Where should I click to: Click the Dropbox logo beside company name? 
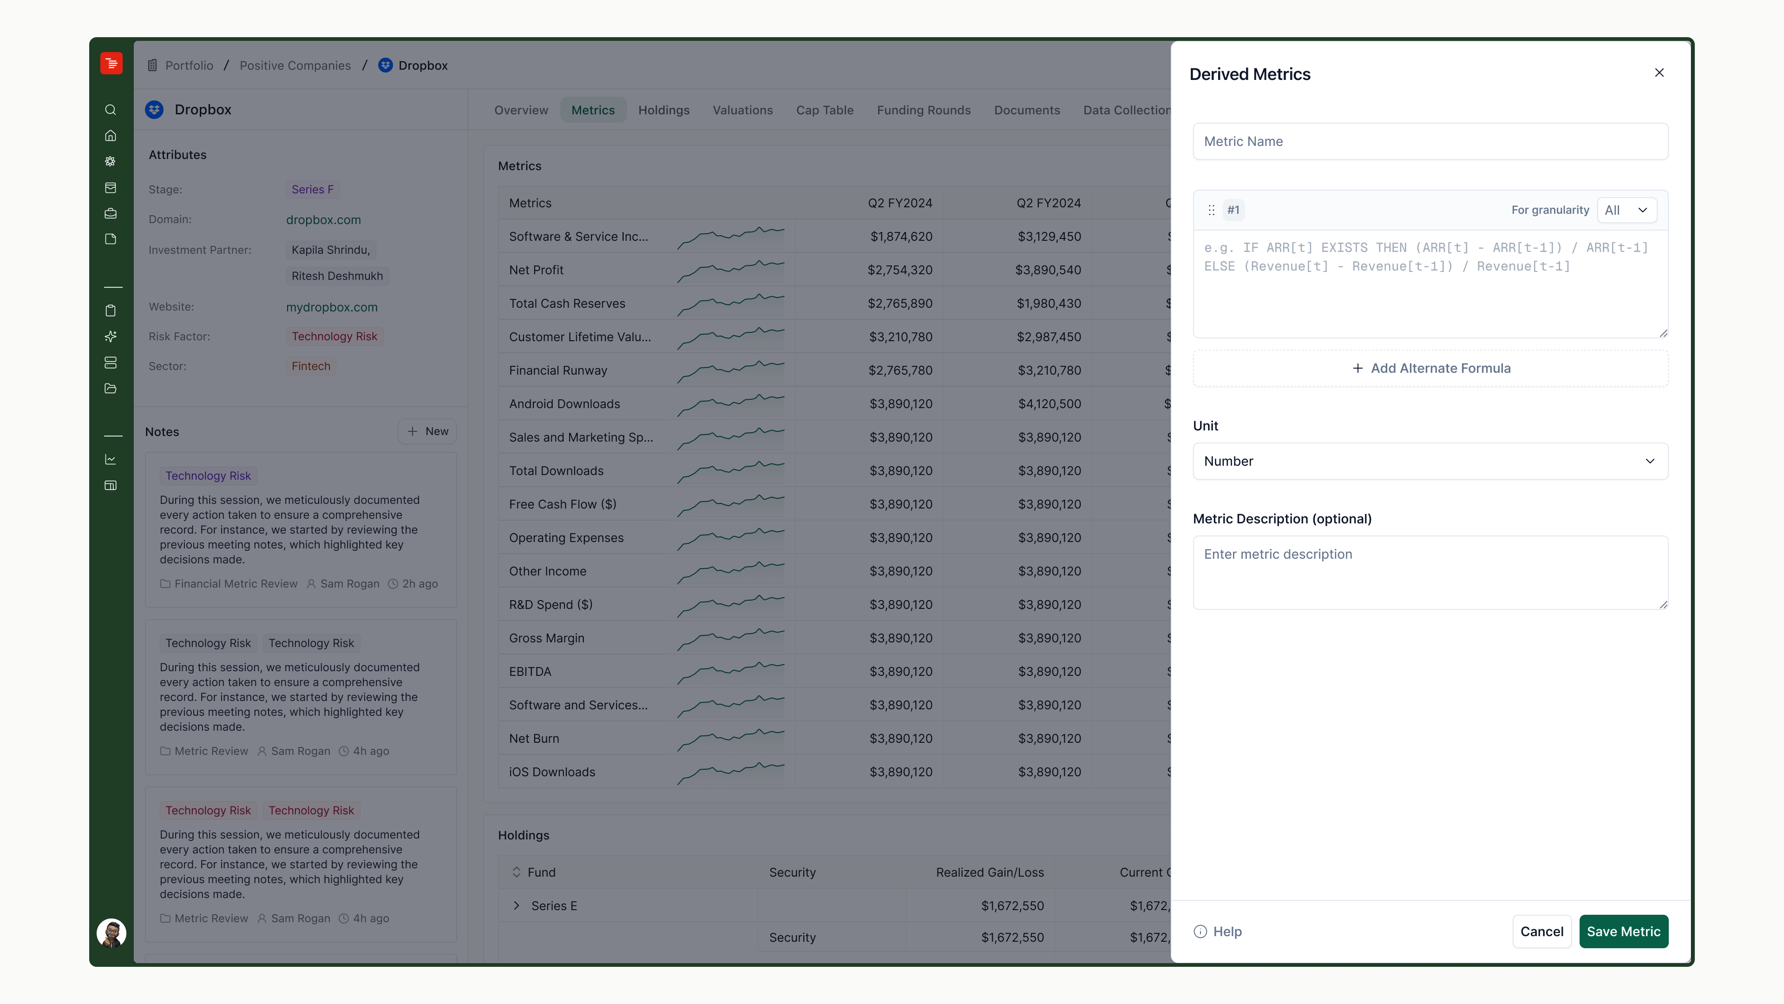[x=154, y=110]
